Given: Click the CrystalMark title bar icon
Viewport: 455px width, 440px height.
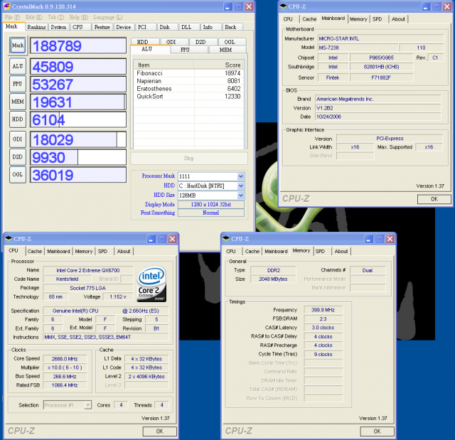Looking at the screenshot, I should [6, 6].
